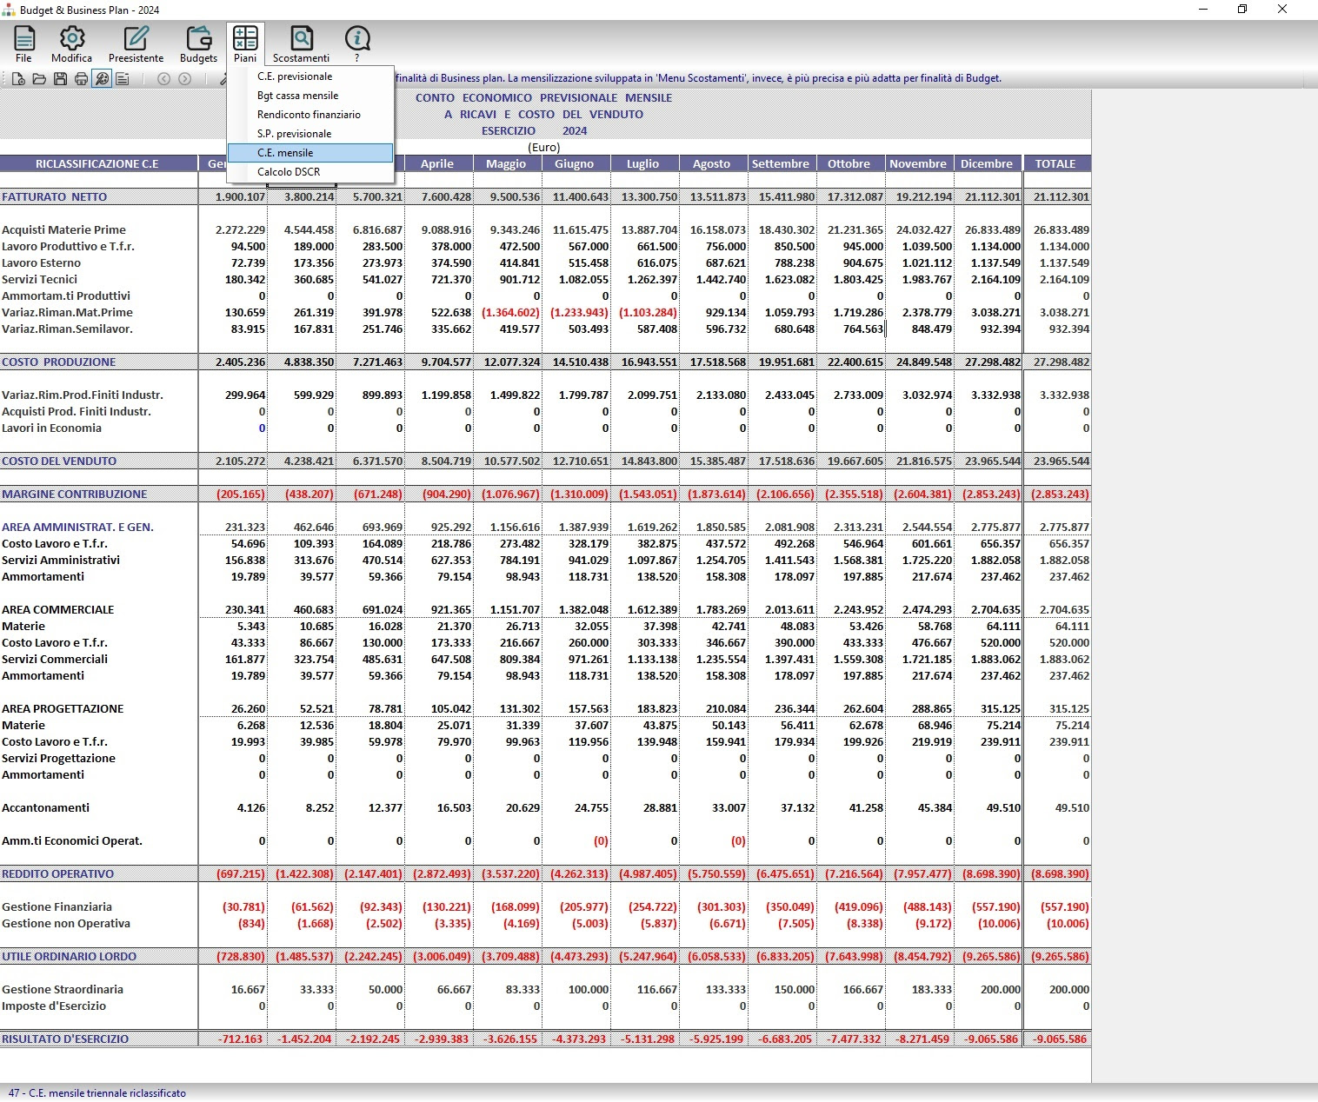1318x1102 pixels.
Task: Click the TOTALE column header
Action: (1056, 163)
